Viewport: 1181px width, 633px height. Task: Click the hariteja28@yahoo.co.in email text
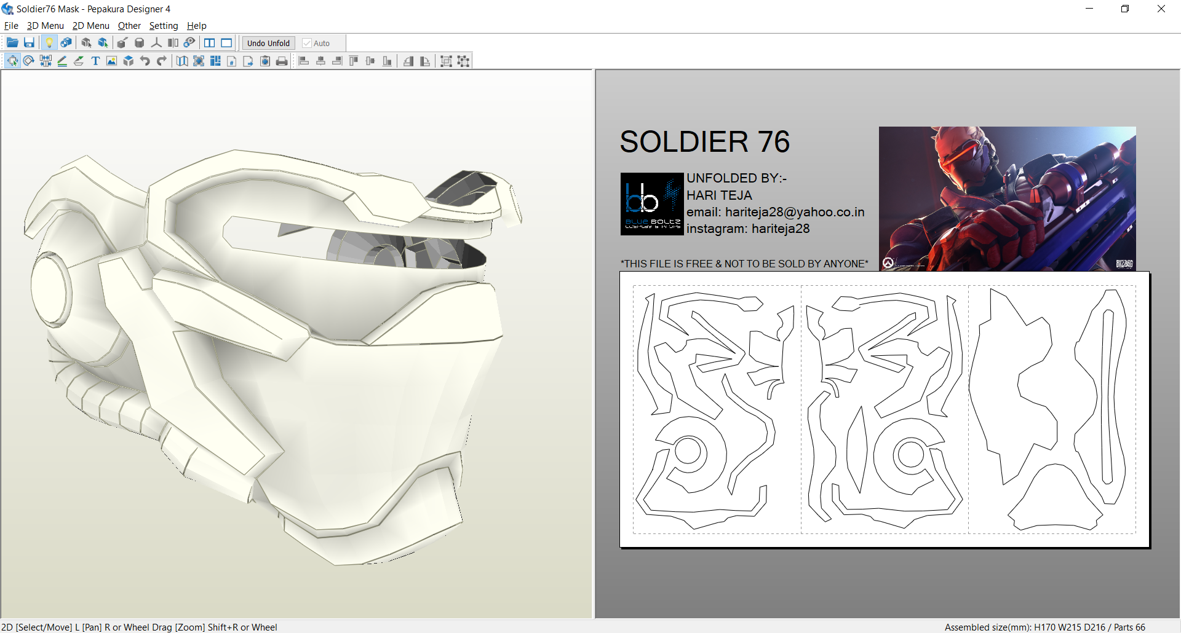click(795, 212)
